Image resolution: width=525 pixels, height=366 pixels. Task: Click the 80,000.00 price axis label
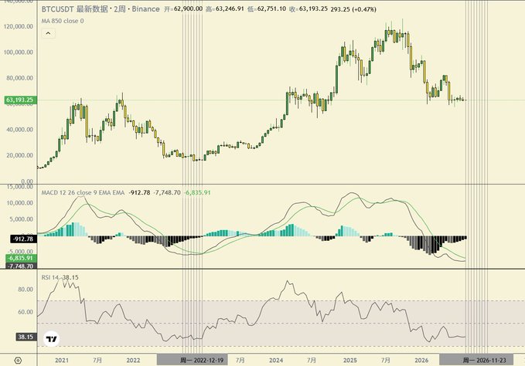click(x=19, y=78)
